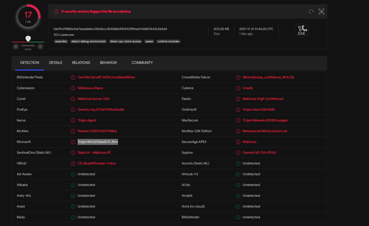Click the Win/malicious_confidence_80% (D) result
The height and width of the screenshot is (226, 369).
[x=268, y=77]
